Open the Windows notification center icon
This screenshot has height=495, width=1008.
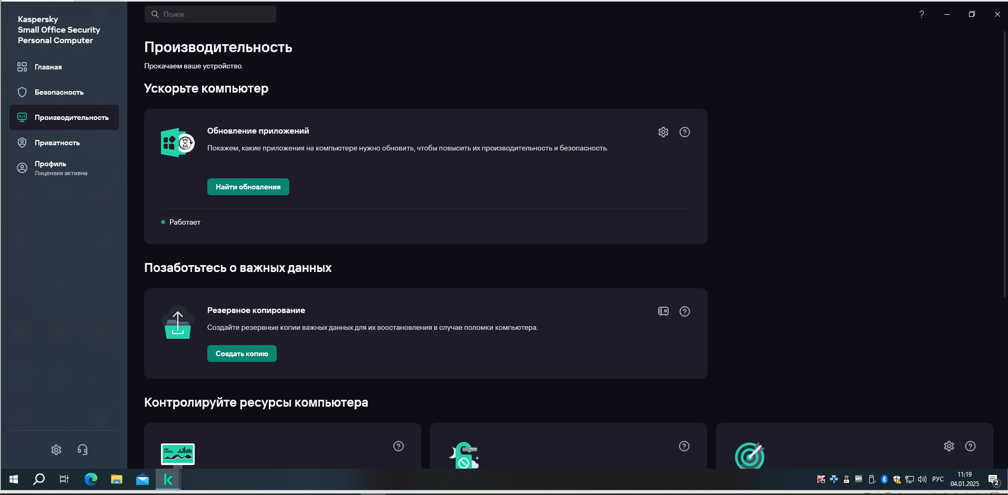993,480
